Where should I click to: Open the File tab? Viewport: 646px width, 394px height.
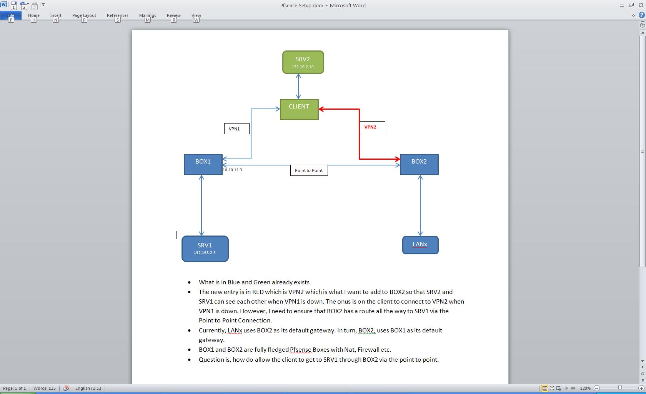pyautogui.click(x=11, y=16)
